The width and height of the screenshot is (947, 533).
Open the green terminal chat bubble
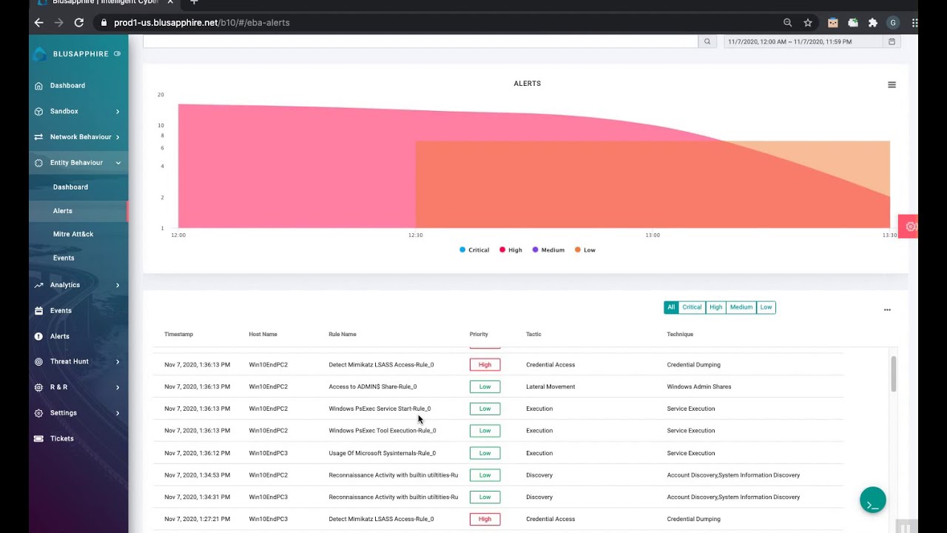point(873,500)
